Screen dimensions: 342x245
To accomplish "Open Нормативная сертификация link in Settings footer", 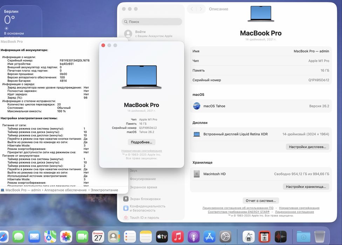I will click(x=299, y=208).
